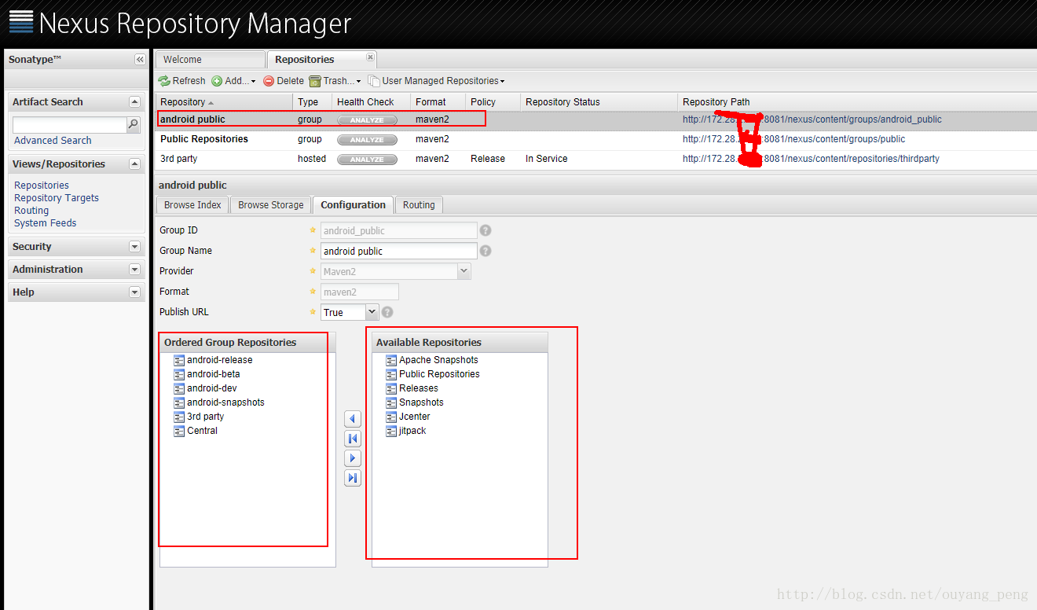Expand the Help section
1037x610 pixels.
[134, 292]
